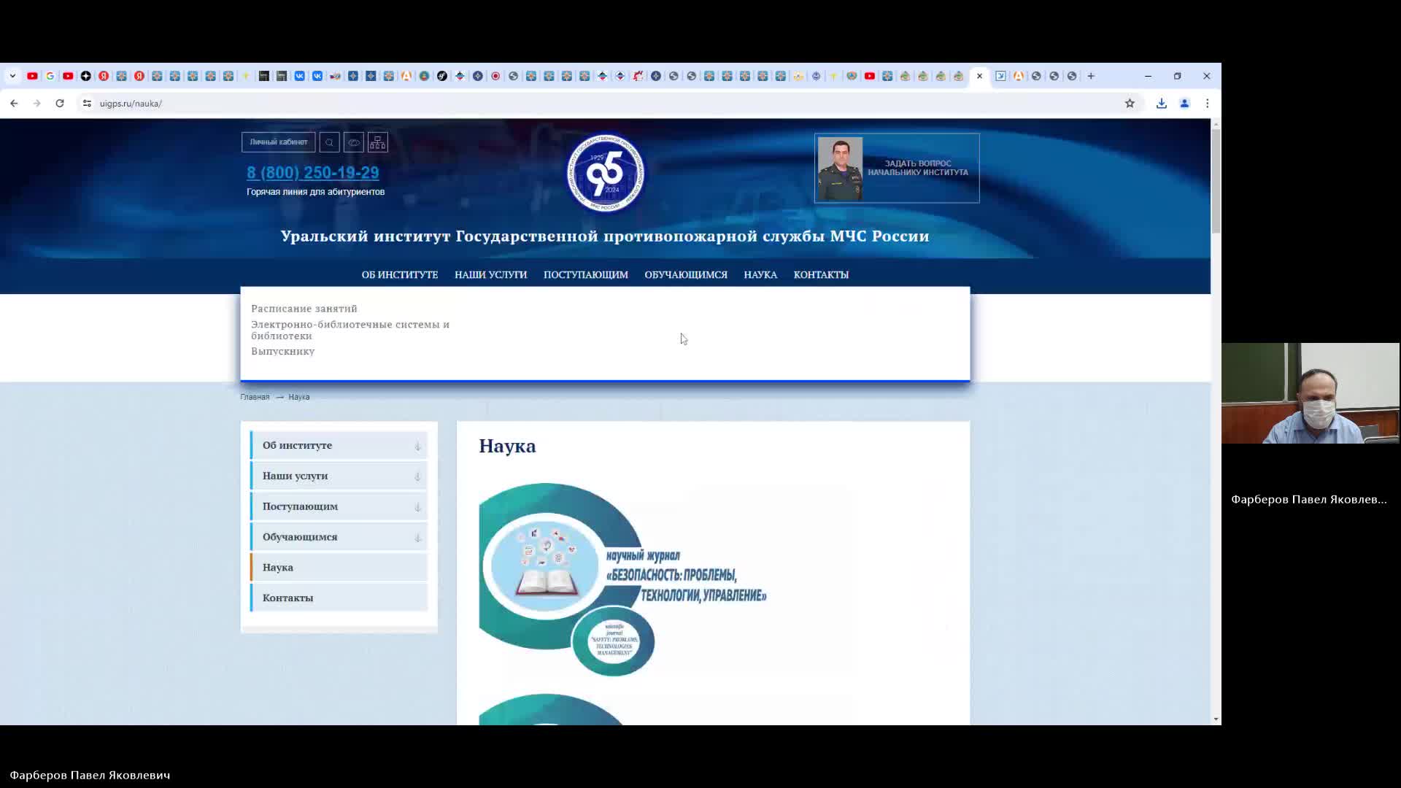The height and width of the screenshot is (788, 1401).
Task: Open a new browser tab
Action: pyautogui.click(x=1091, y=76)
